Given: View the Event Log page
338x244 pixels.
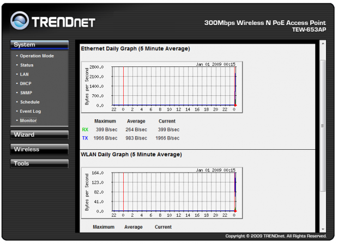Looking at the screenshot, I should 31,111.
